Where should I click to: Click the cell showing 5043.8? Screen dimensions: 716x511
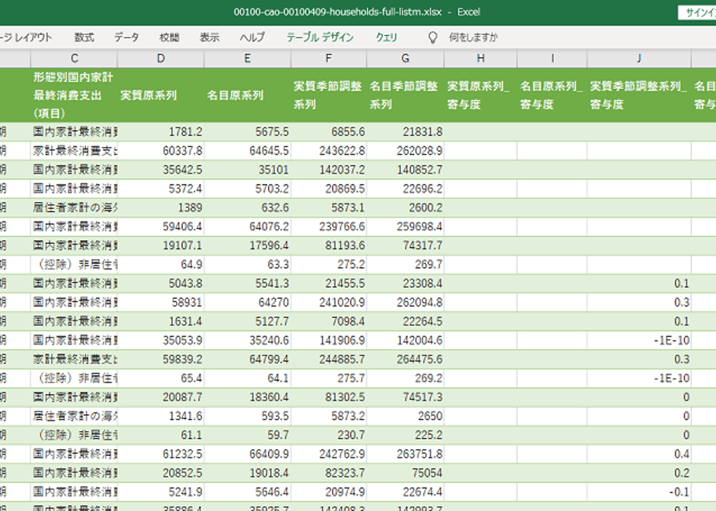tap(160, 283)
